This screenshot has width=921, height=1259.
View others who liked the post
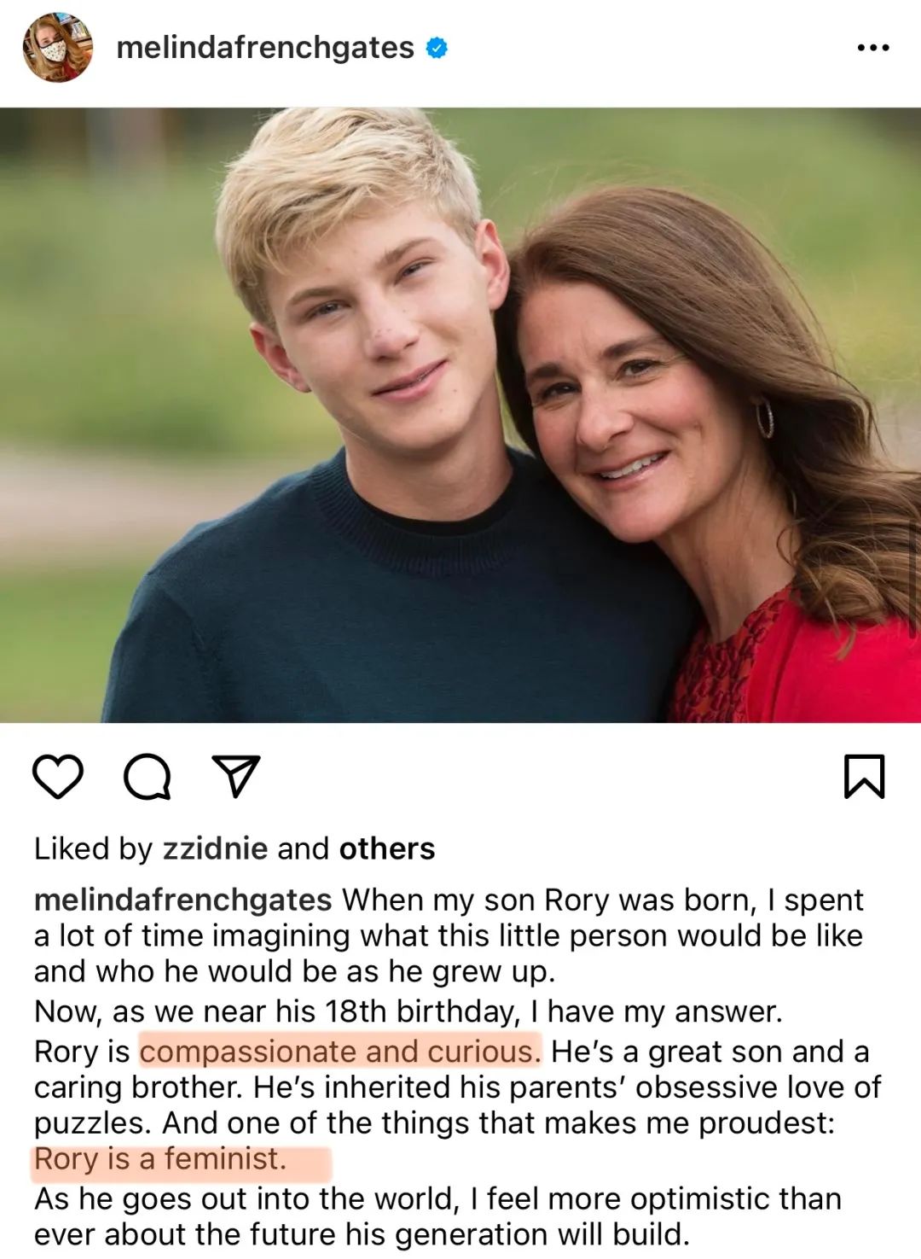387,848
